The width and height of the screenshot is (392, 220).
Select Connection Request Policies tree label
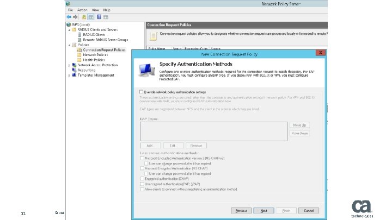point(104,50)
